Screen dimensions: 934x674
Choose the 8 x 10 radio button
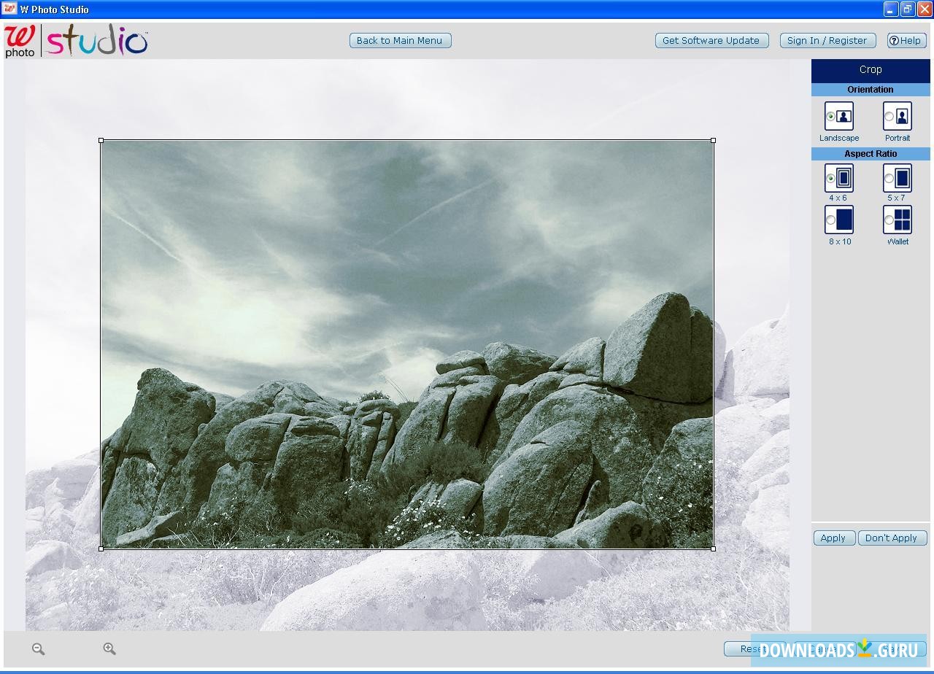click(830, 220)
